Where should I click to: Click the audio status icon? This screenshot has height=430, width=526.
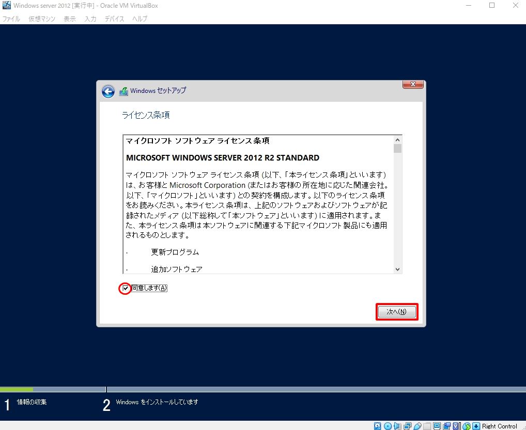click(397, 426)
